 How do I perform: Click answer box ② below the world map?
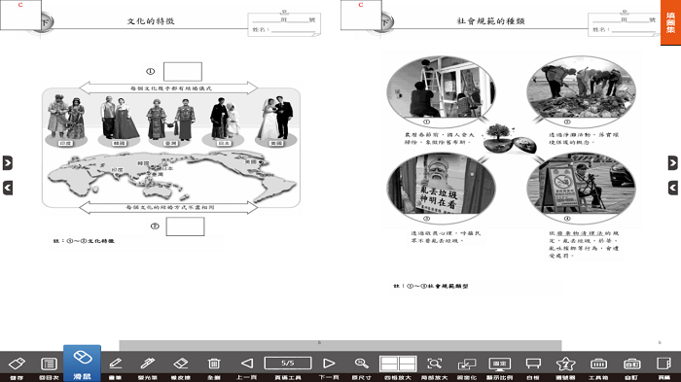click(185, 226)
